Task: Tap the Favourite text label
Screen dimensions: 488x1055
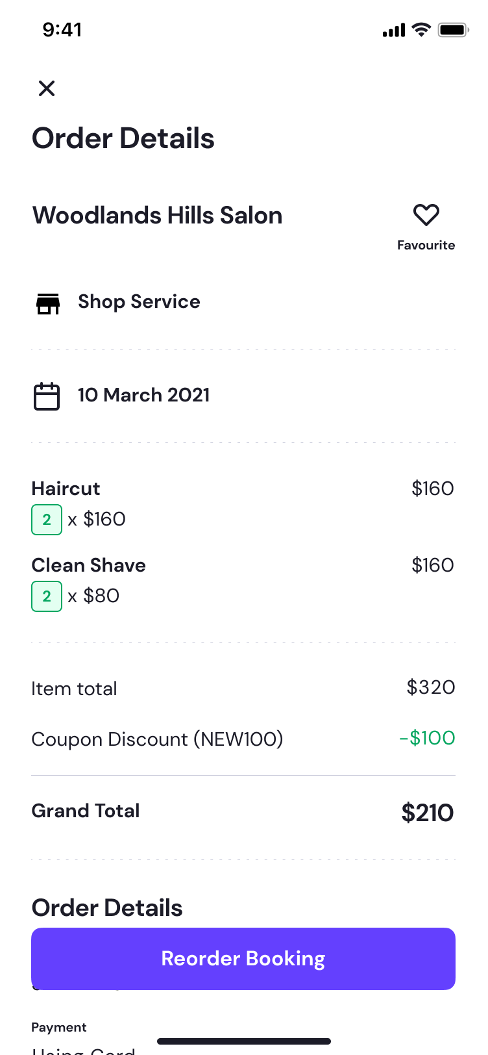Action: pos(426,246)
